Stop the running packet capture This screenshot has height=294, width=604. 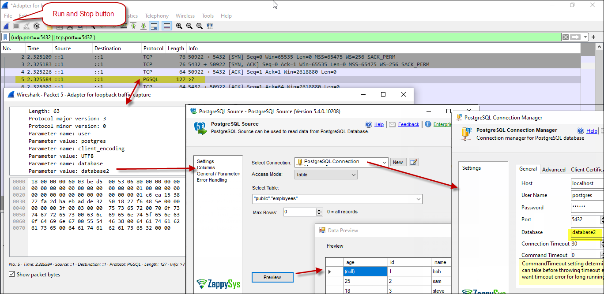point(16,26)
